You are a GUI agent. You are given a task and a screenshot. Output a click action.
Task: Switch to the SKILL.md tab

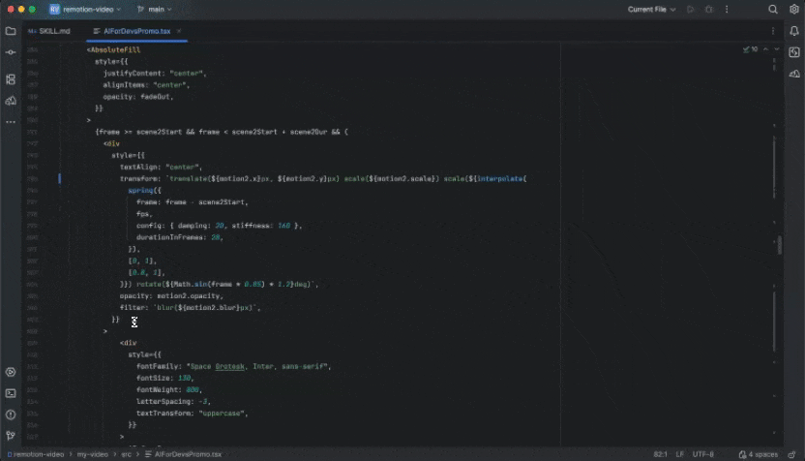point(50,31)
